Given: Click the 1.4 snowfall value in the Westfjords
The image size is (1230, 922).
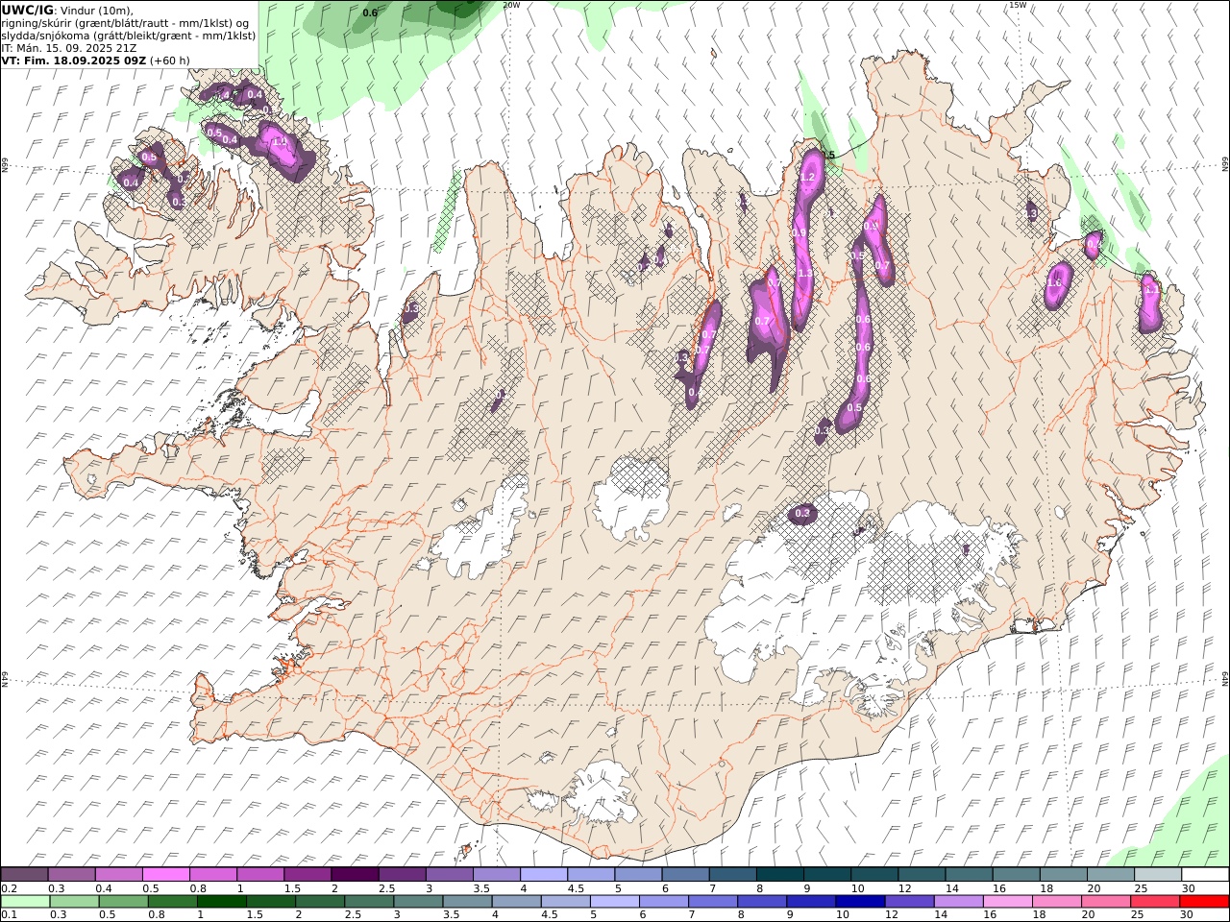Looking at the screenshot, I should [x=280, y=141].
